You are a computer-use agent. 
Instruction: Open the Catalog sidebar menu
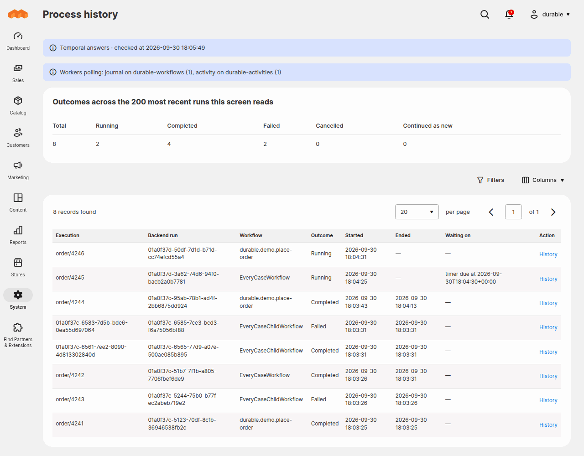18,105
